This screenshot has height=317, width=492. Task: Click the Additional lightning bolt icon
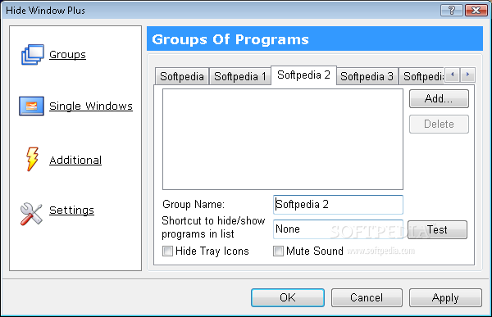[x=32, y=159]
